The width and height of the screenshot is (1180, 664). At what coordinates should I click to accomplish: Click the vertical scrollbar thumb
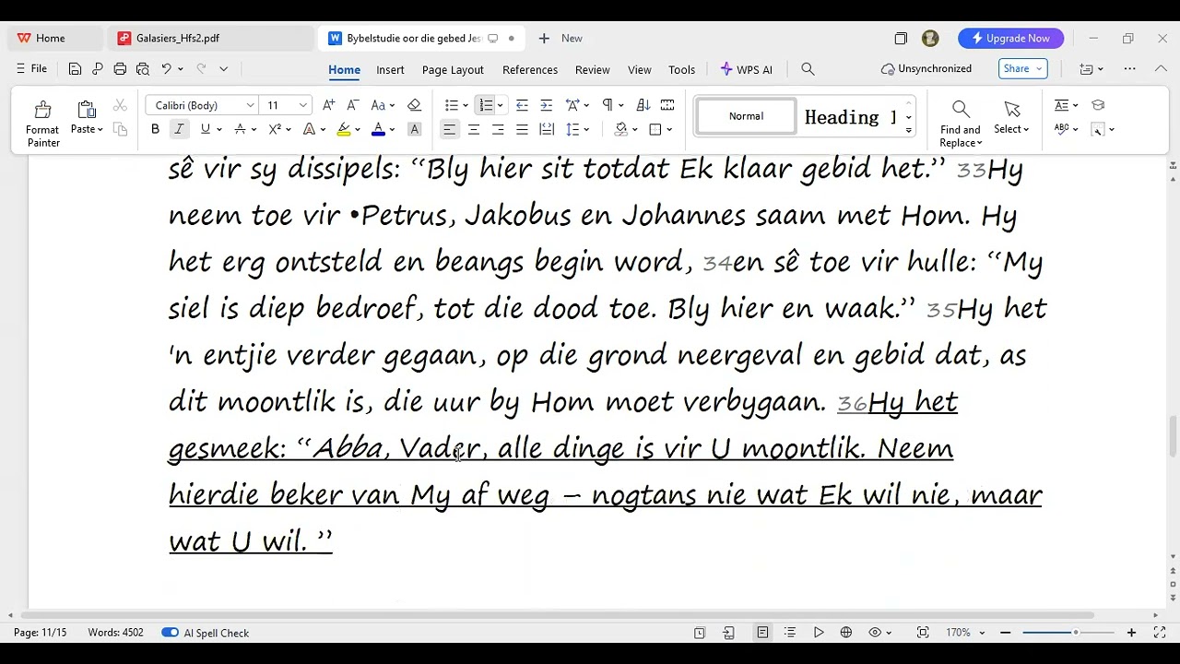1173,435
